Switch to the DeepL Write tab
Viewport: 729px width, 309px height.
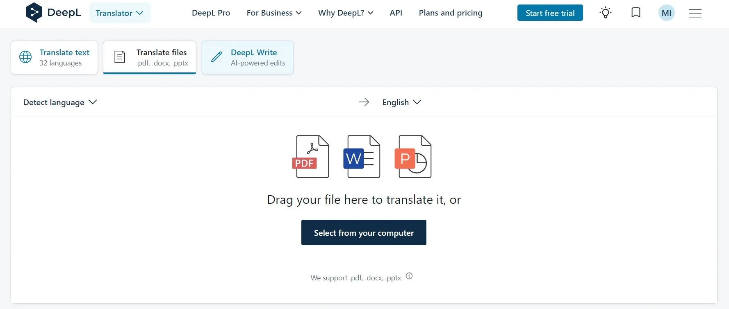click(x=248, y=57)
